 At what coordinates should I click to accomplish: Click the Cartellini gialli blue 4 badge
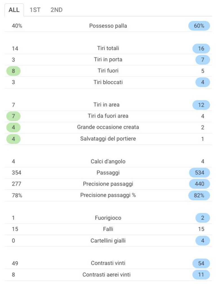tap(202, 241)
